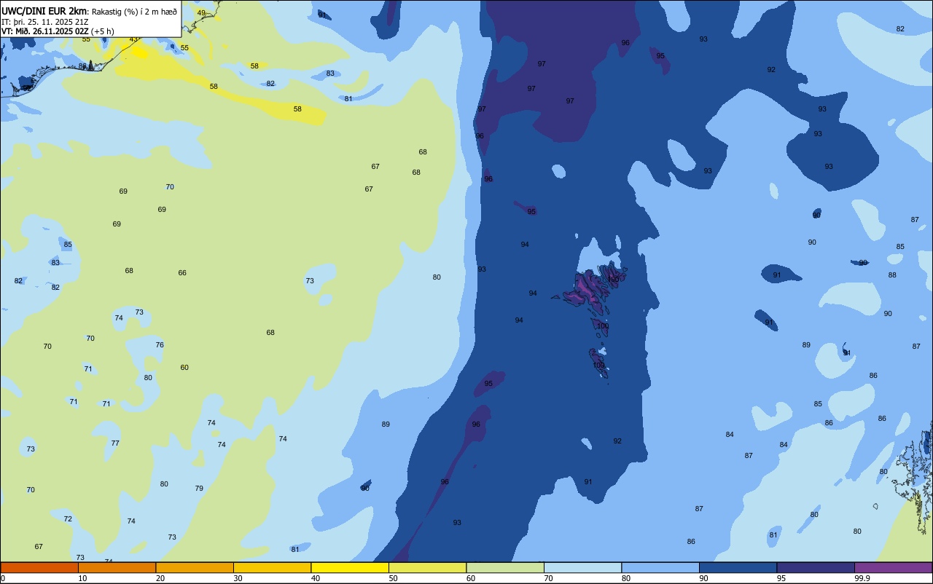Select the 'Rakastig (%) í 2 m hæð' parameter label
Screen dimensions: 933x584
pos(134,12)
